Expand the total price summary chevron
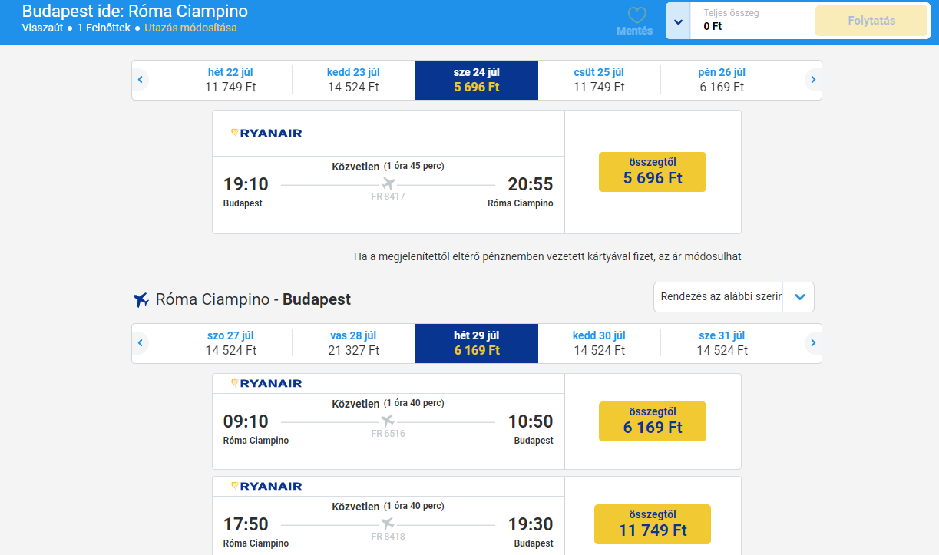 coord(678,21)
